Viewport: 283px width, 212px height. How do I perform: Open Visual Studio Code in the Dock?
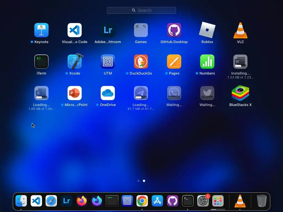click(36, 201)
